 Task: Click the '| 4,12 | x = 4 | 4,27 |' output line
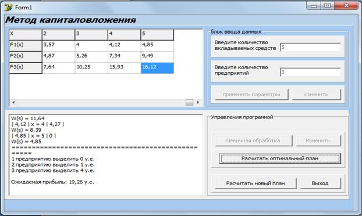pyautogui.click(x=38, y=124)
